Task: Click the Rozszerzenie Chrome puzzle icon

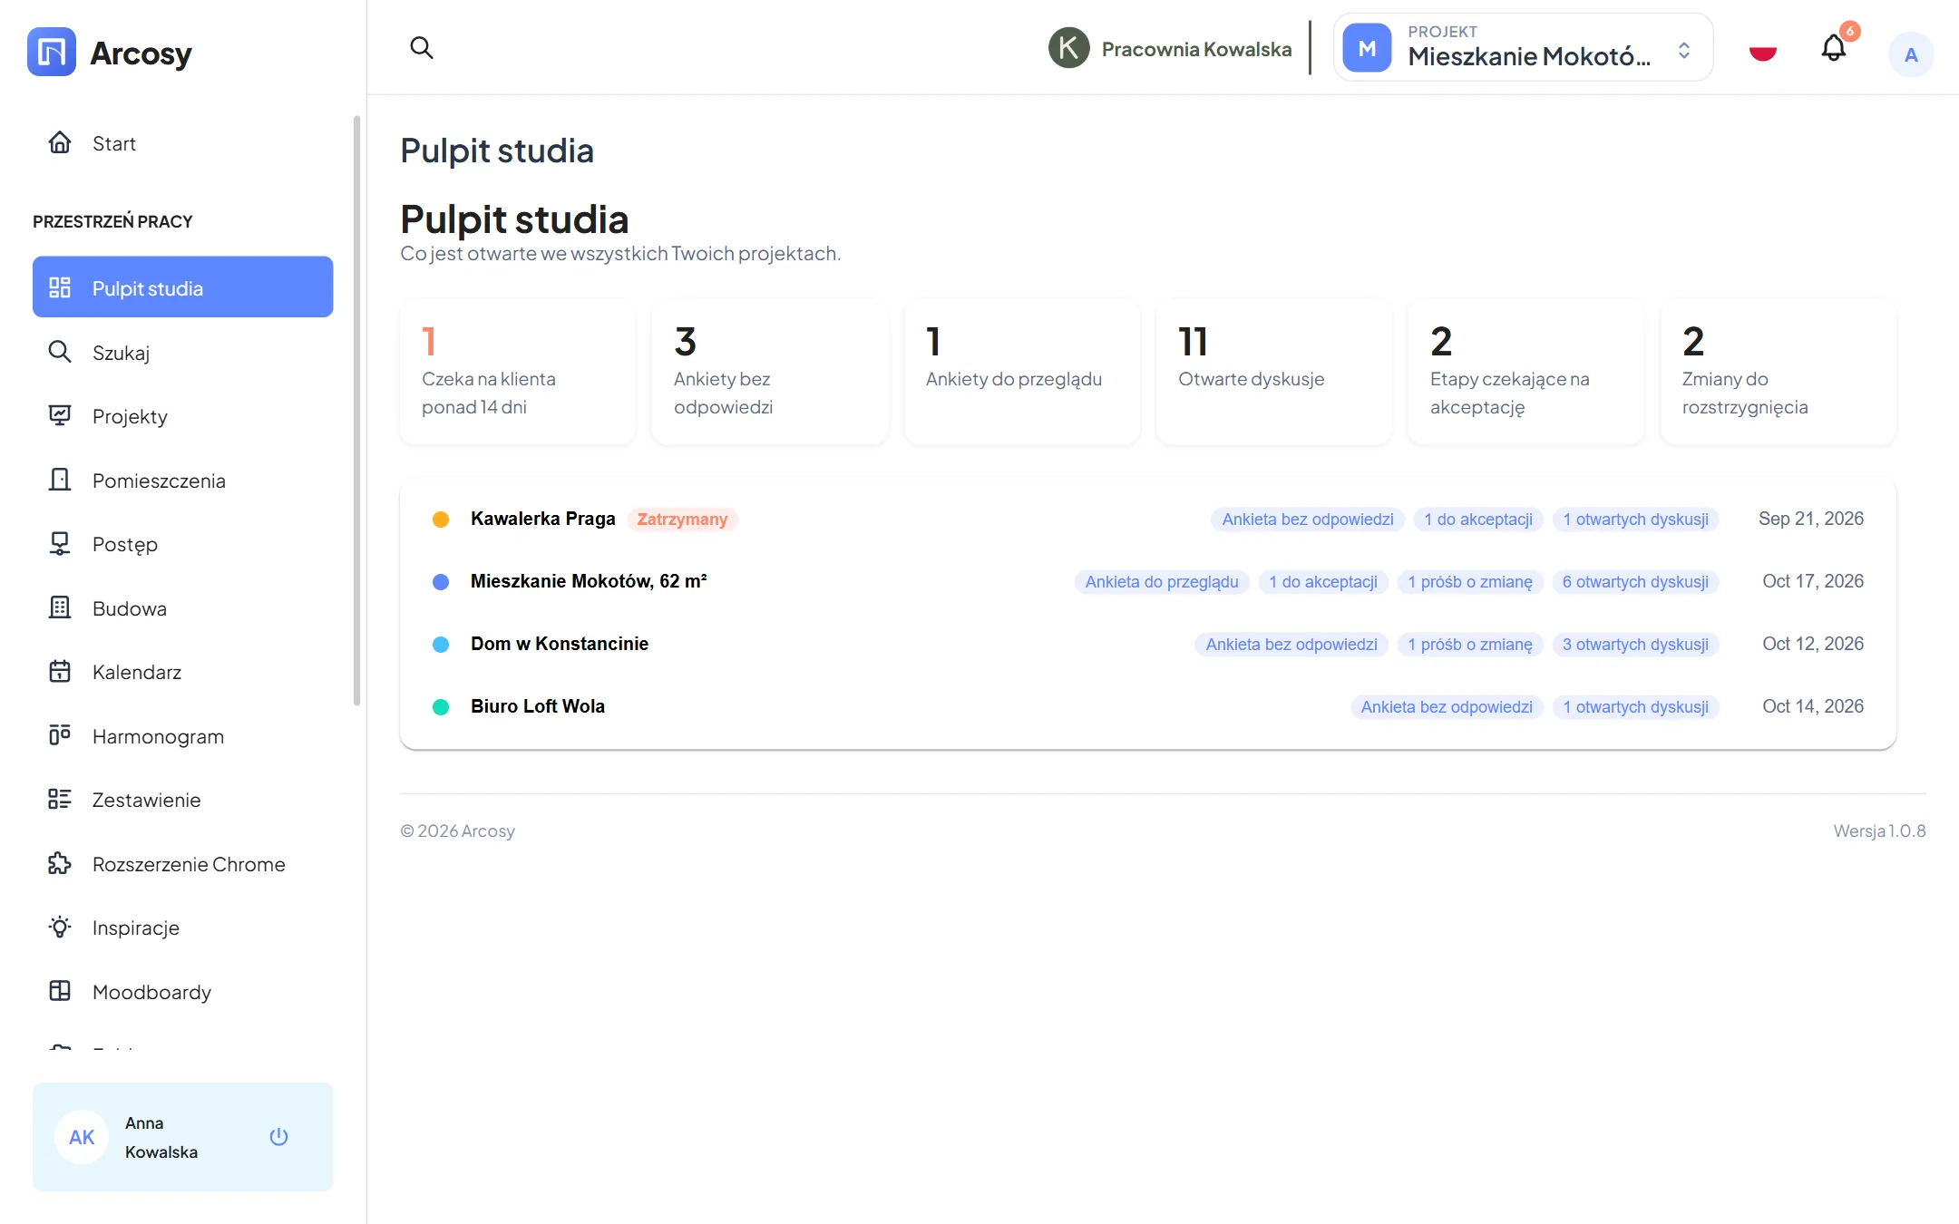Action: [x=60, y=863]
